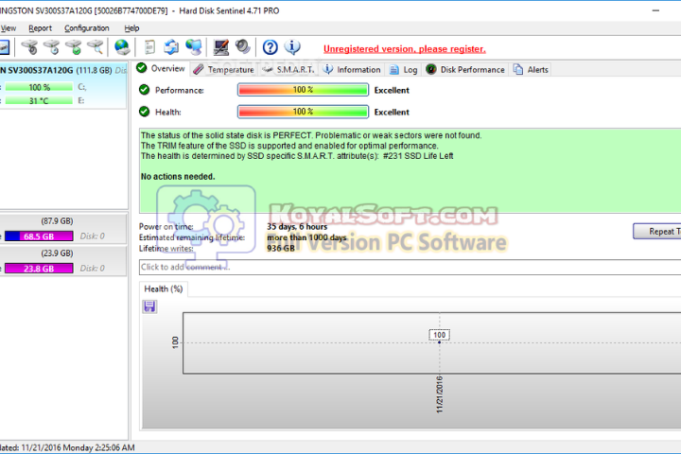Click the 'E:' drive letter label
This screenshot has width=681, height=454.
(81, 101)
